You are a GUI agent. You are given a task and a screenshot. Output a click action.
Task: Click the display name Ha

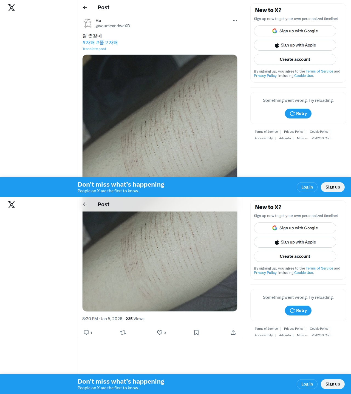(x=98, y=21)
